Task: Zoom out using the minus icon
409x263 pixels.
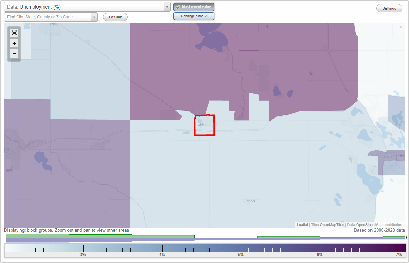Action: click(14, 54)
